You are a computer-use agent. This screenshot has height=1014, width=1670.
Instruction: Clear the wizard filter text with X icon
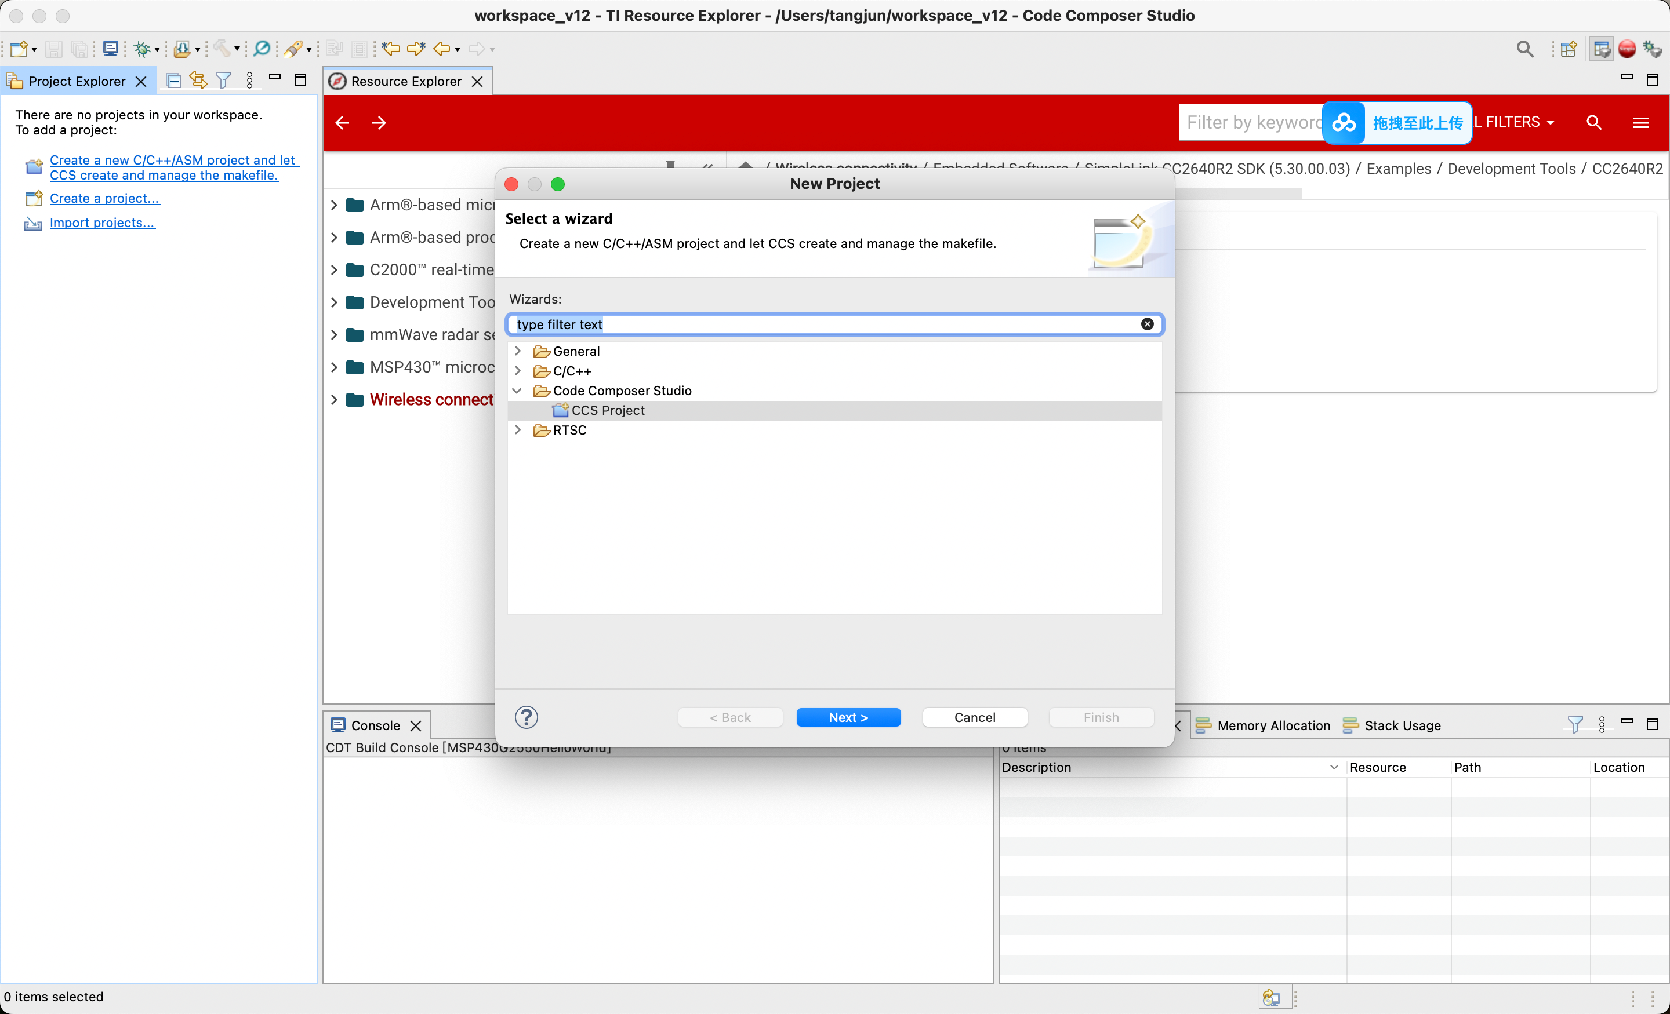1147,324
